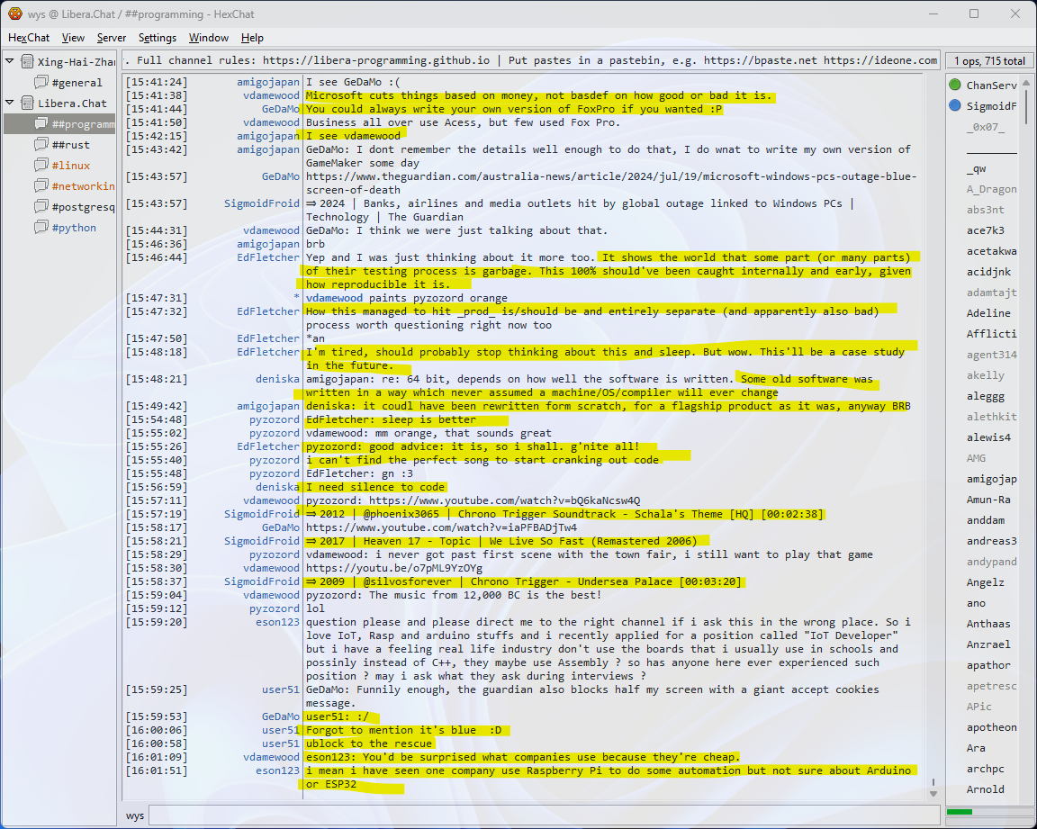Screen dimensions: 1037x829
Task: Select the #networking channel in the tree
Action: [x=83, y=186]
